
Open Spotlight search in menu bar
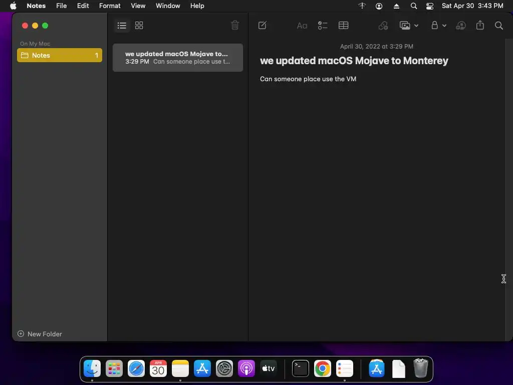[x=413, y=6]
